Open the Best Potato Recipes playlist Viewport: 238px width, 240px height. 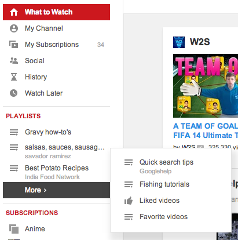point(57,168)
